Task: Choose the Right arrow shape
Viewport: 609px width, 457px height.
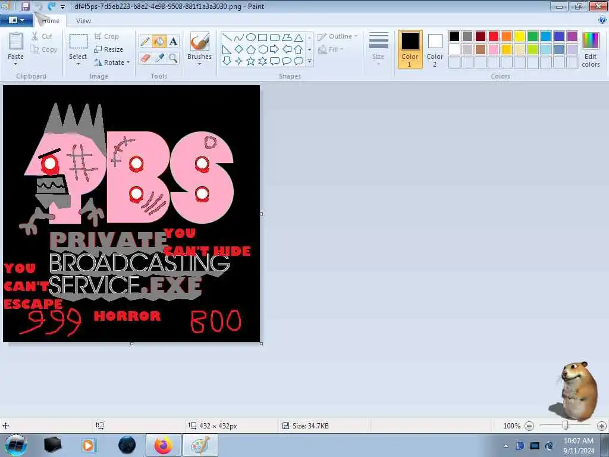Action: click(x=275, y=49)
